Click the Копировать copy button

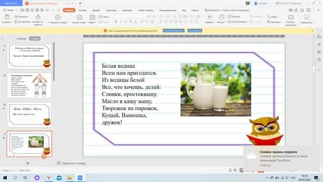tap(23, 22)
